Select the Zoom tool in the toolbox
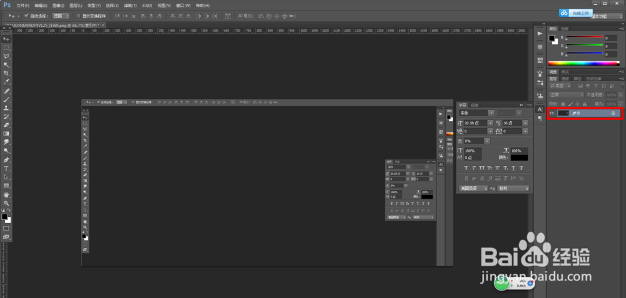 [x=6, y=204]
